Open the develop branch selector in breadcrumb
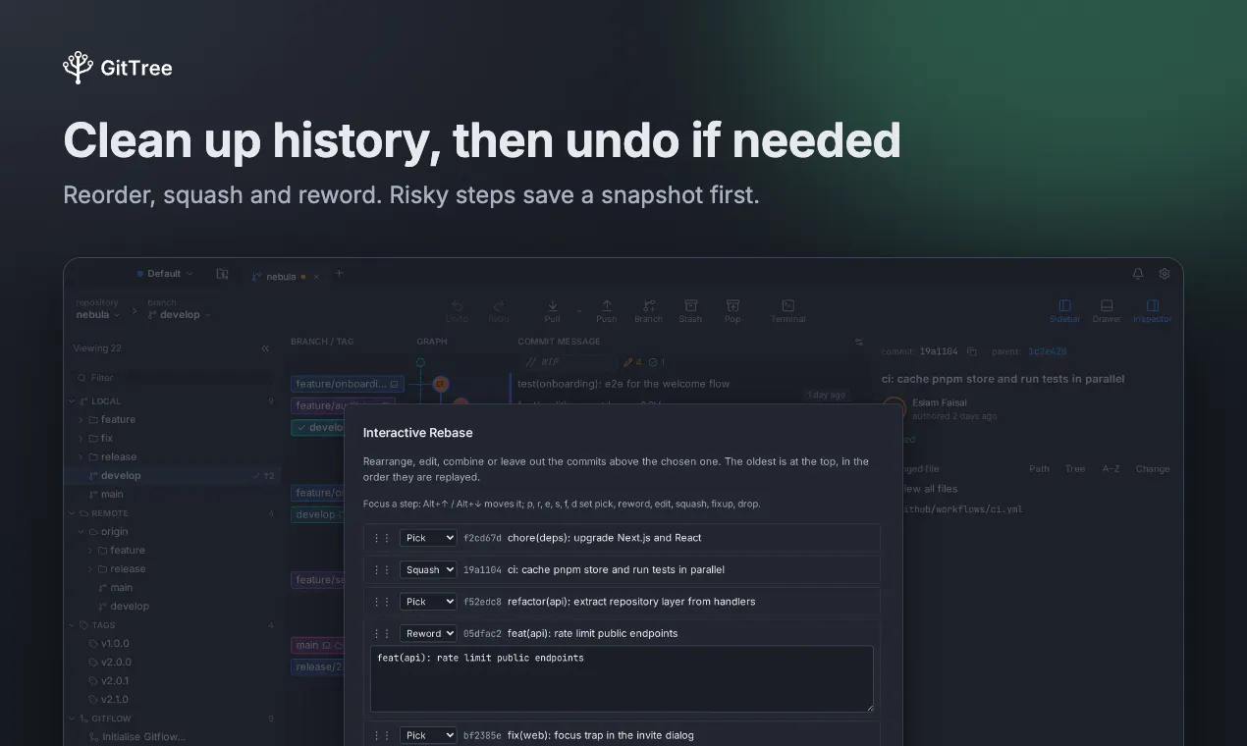 [179, 315]
